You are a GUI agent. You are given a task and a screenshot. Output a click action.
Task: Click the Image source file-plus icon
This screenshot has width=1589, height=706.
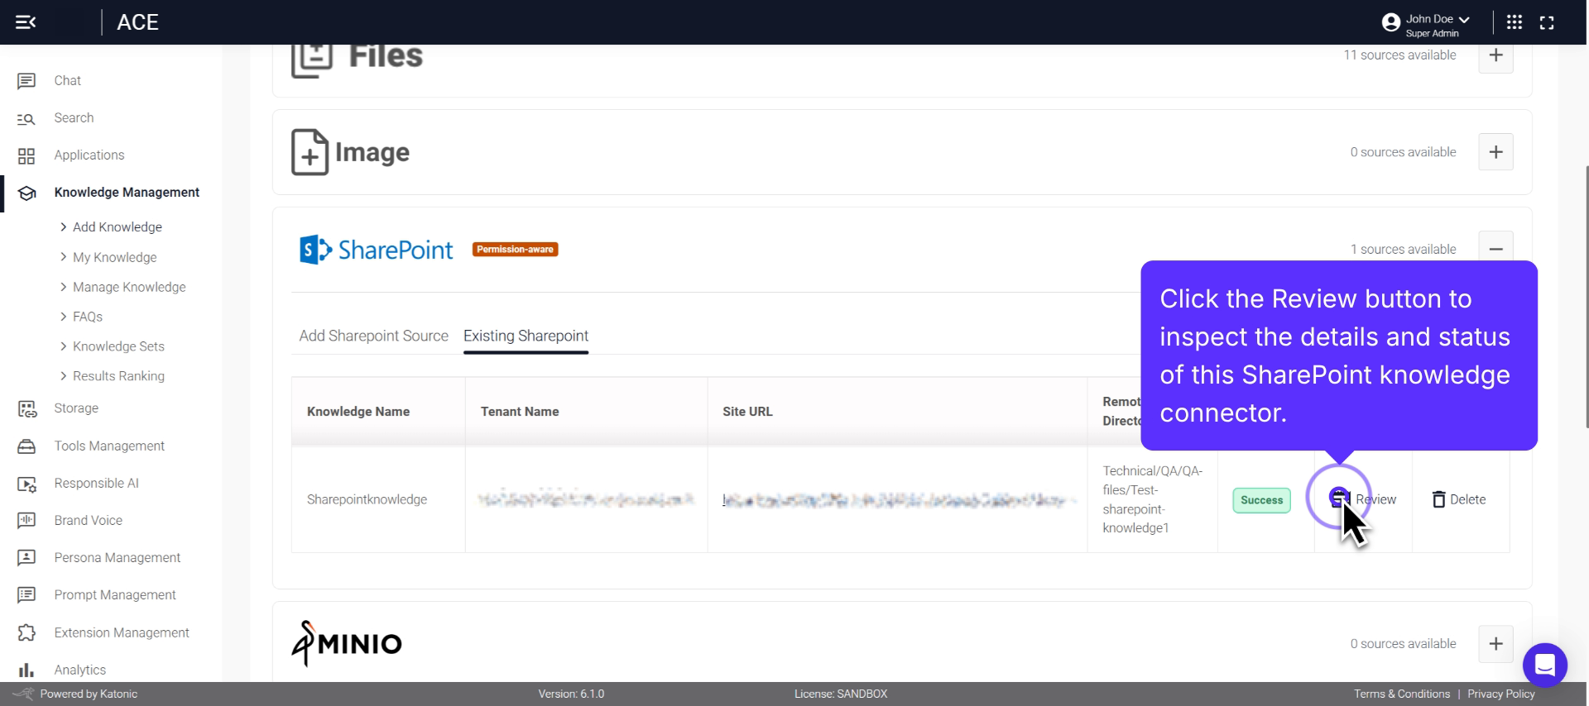coord(310,152)
